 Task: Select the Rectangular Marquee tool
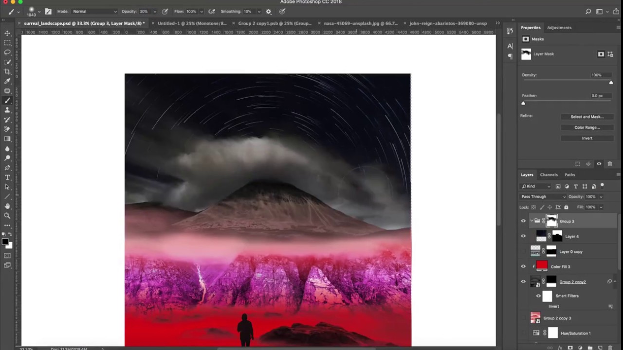(x=7, y=43)
